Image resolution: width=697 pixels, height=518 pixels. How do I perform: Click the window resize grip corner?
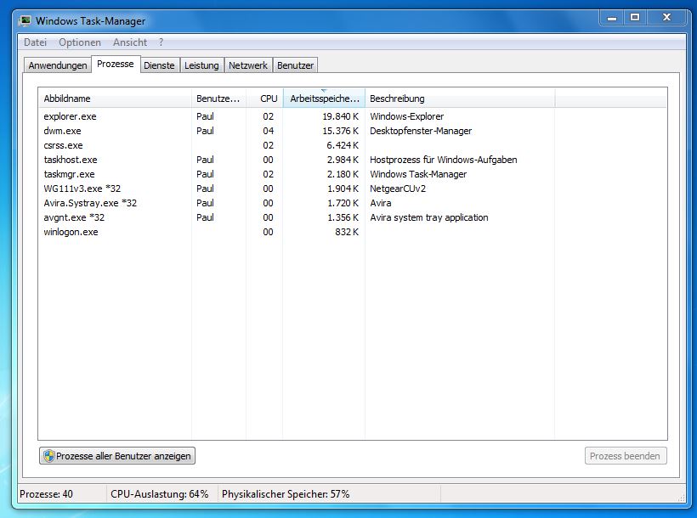pos(681,498)
